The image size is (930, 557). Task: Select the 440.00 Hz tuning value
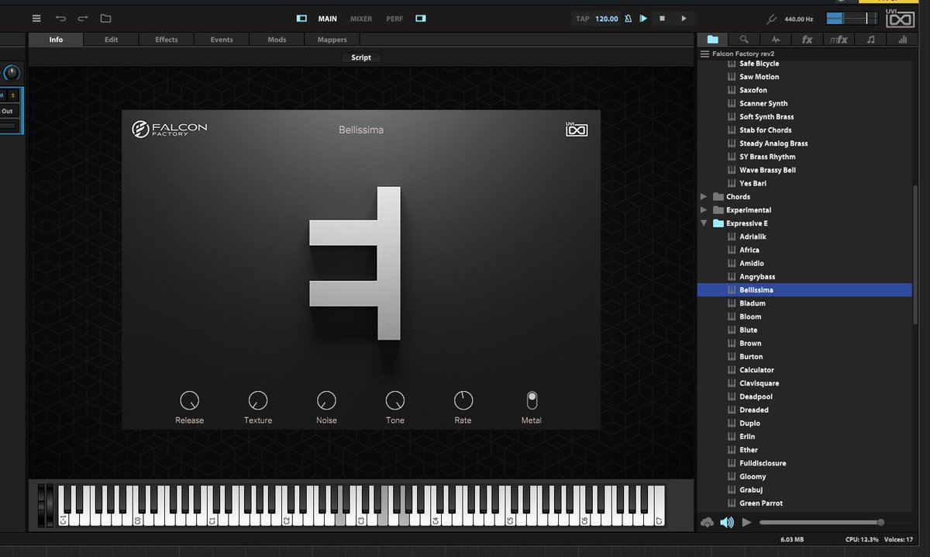coord(799,19)
